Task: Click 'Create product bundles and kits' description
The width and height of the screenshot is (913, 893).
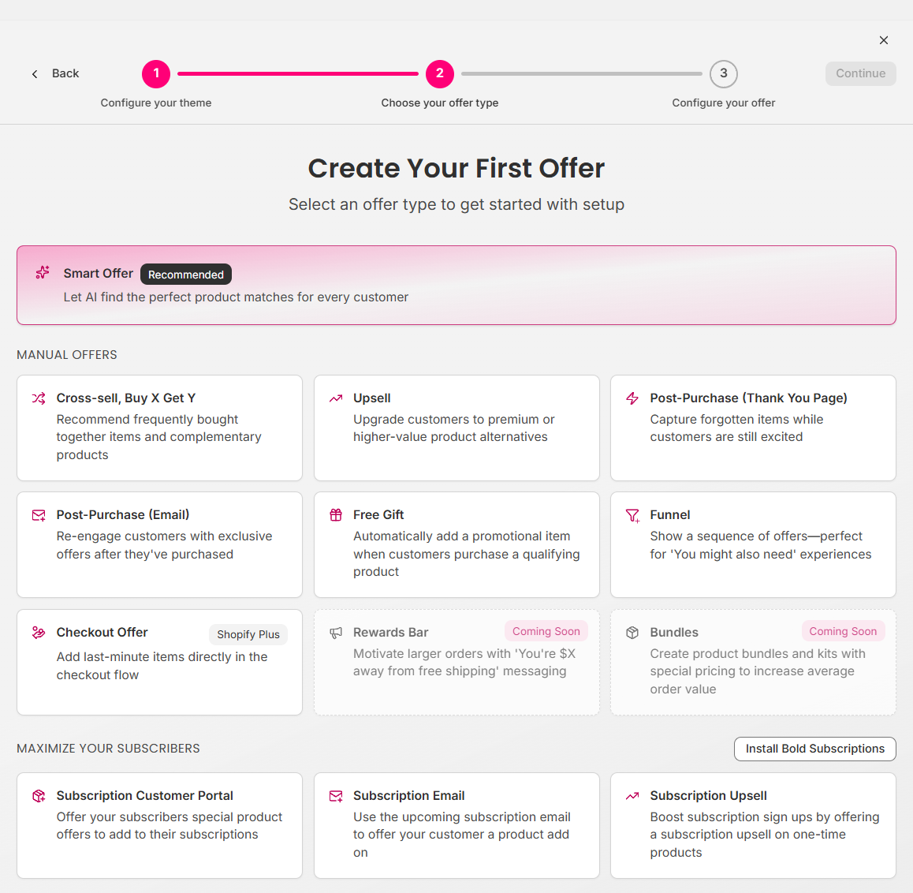Action: (758, 671)
